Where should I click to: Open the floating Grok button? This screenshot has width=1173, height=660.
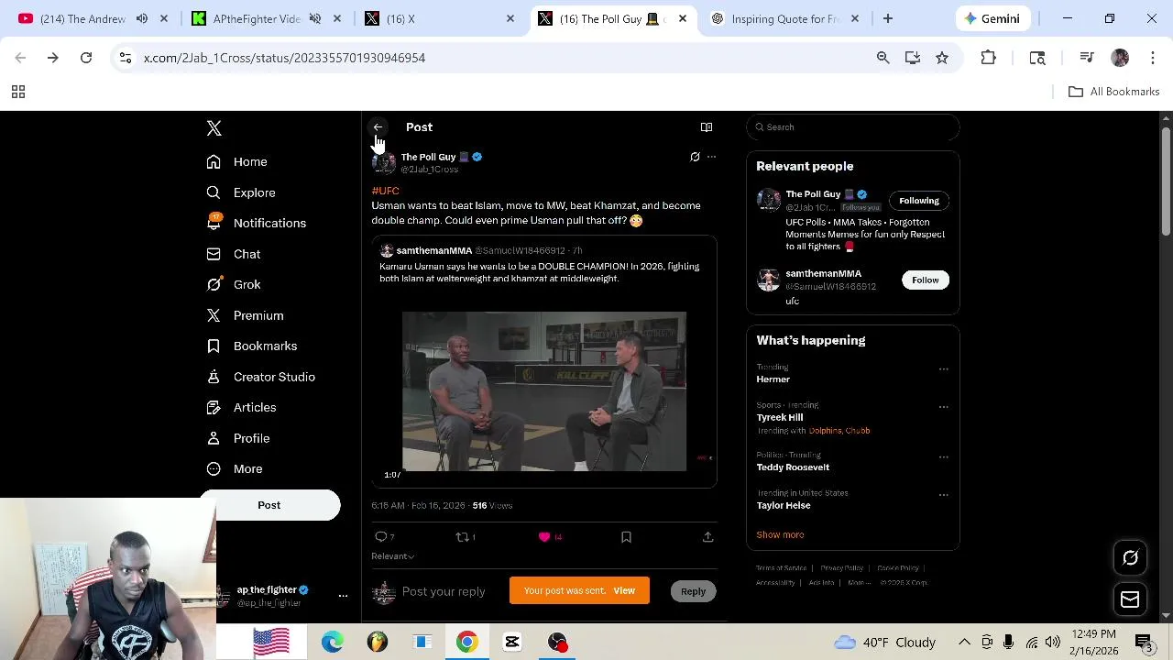click(x=1130, y=557)
